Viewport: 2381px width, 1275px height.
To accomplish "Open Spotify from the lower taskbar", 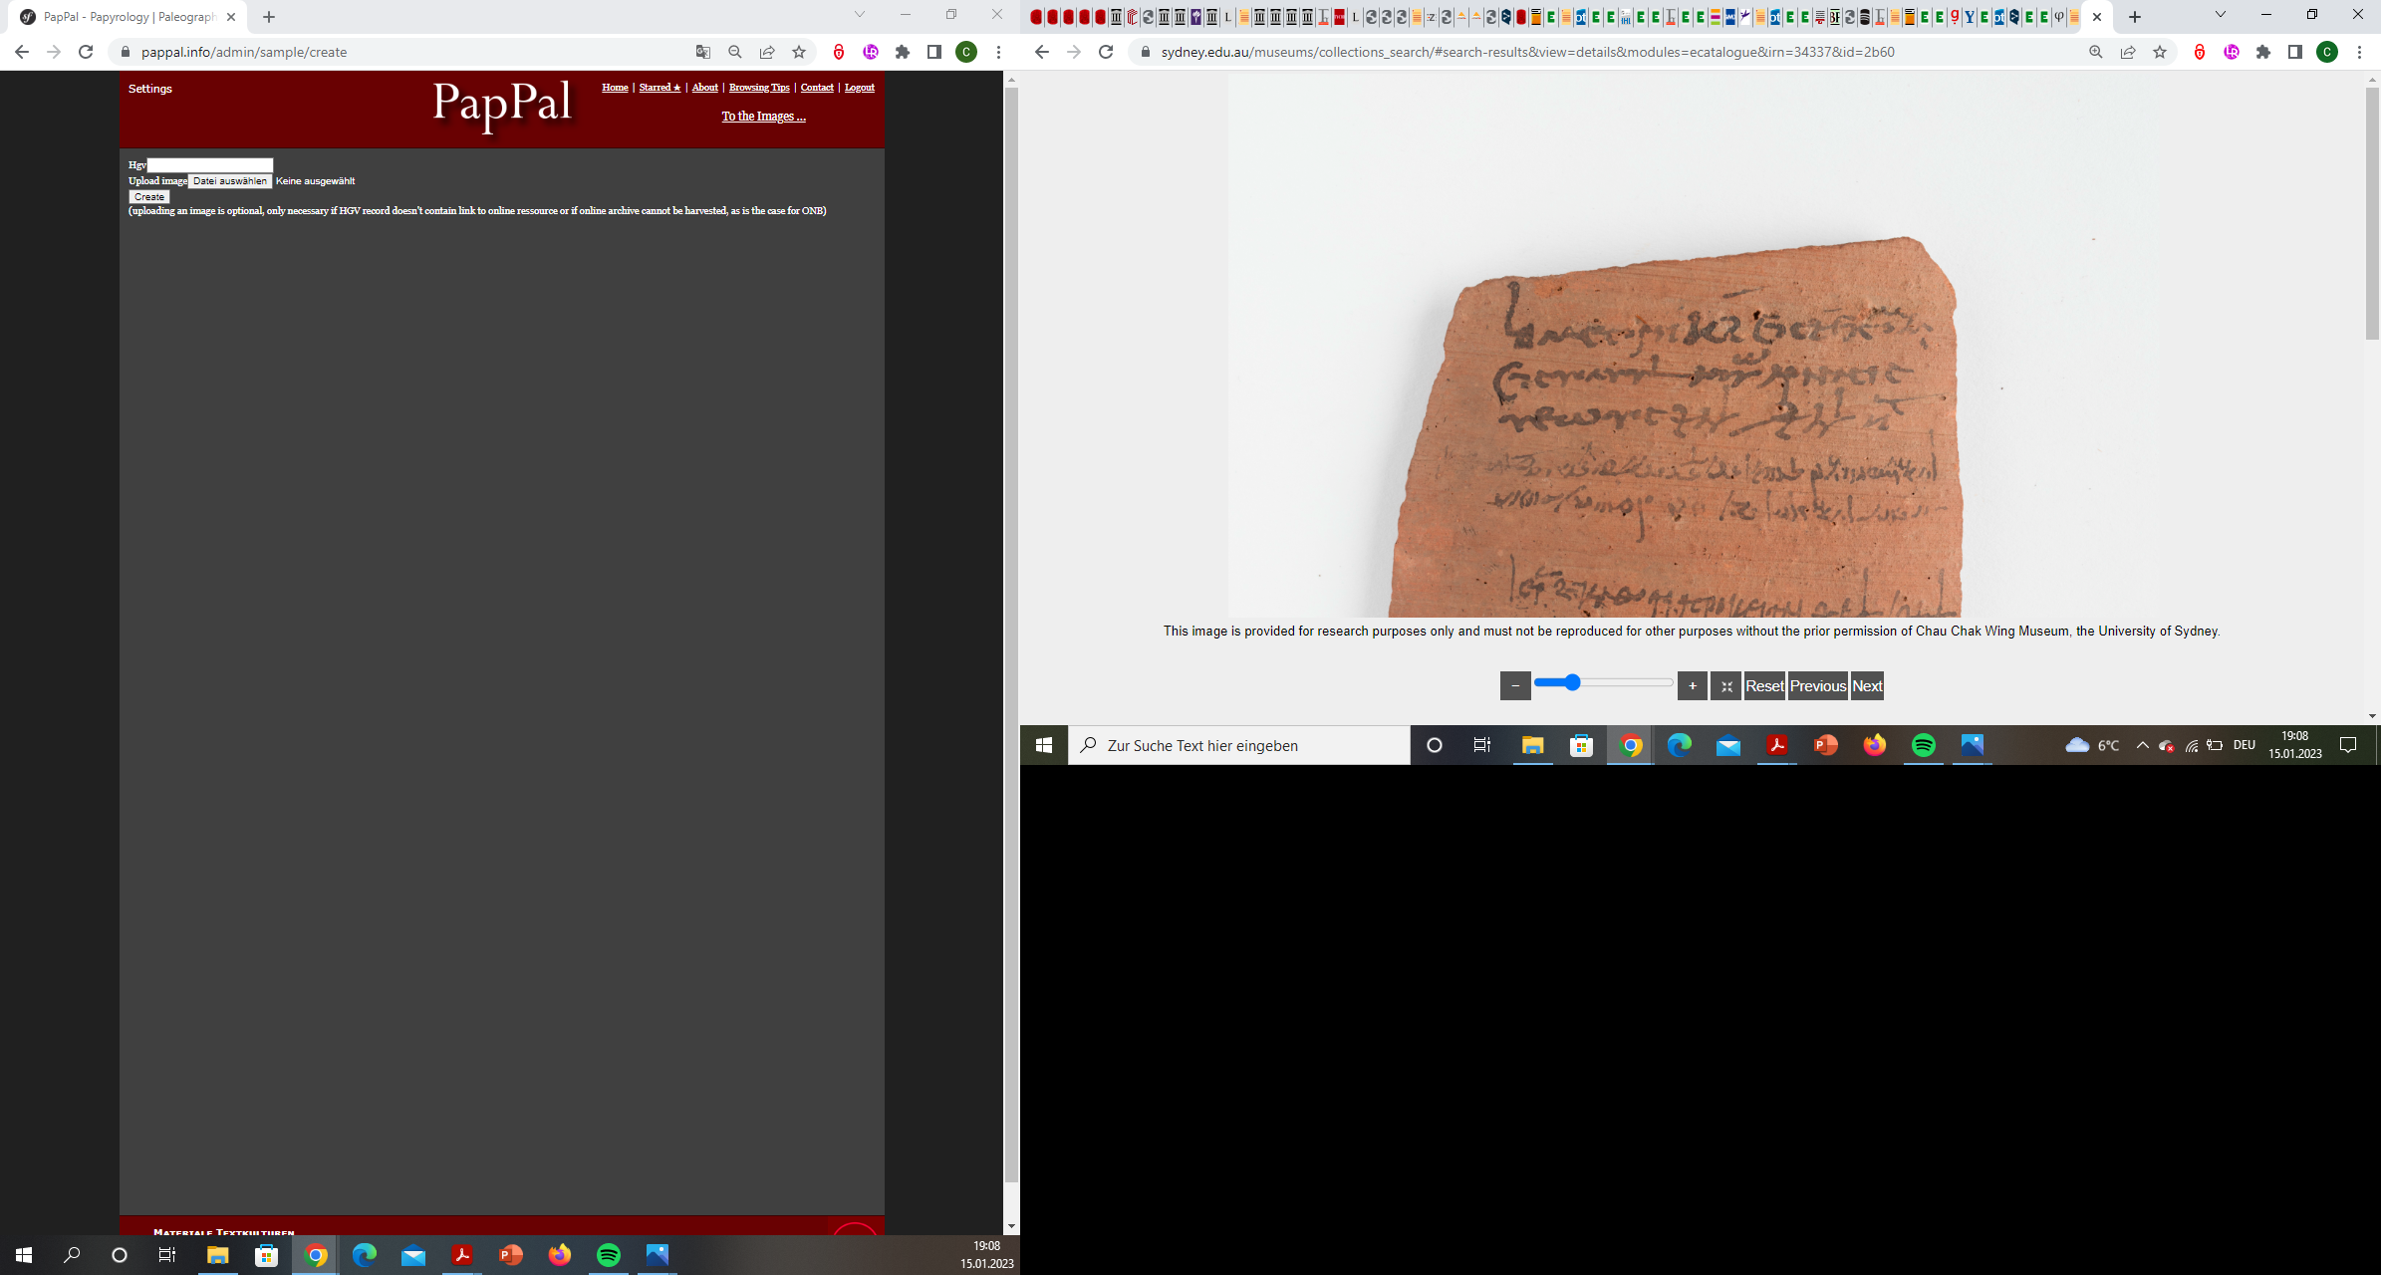I will [609, 1255].
